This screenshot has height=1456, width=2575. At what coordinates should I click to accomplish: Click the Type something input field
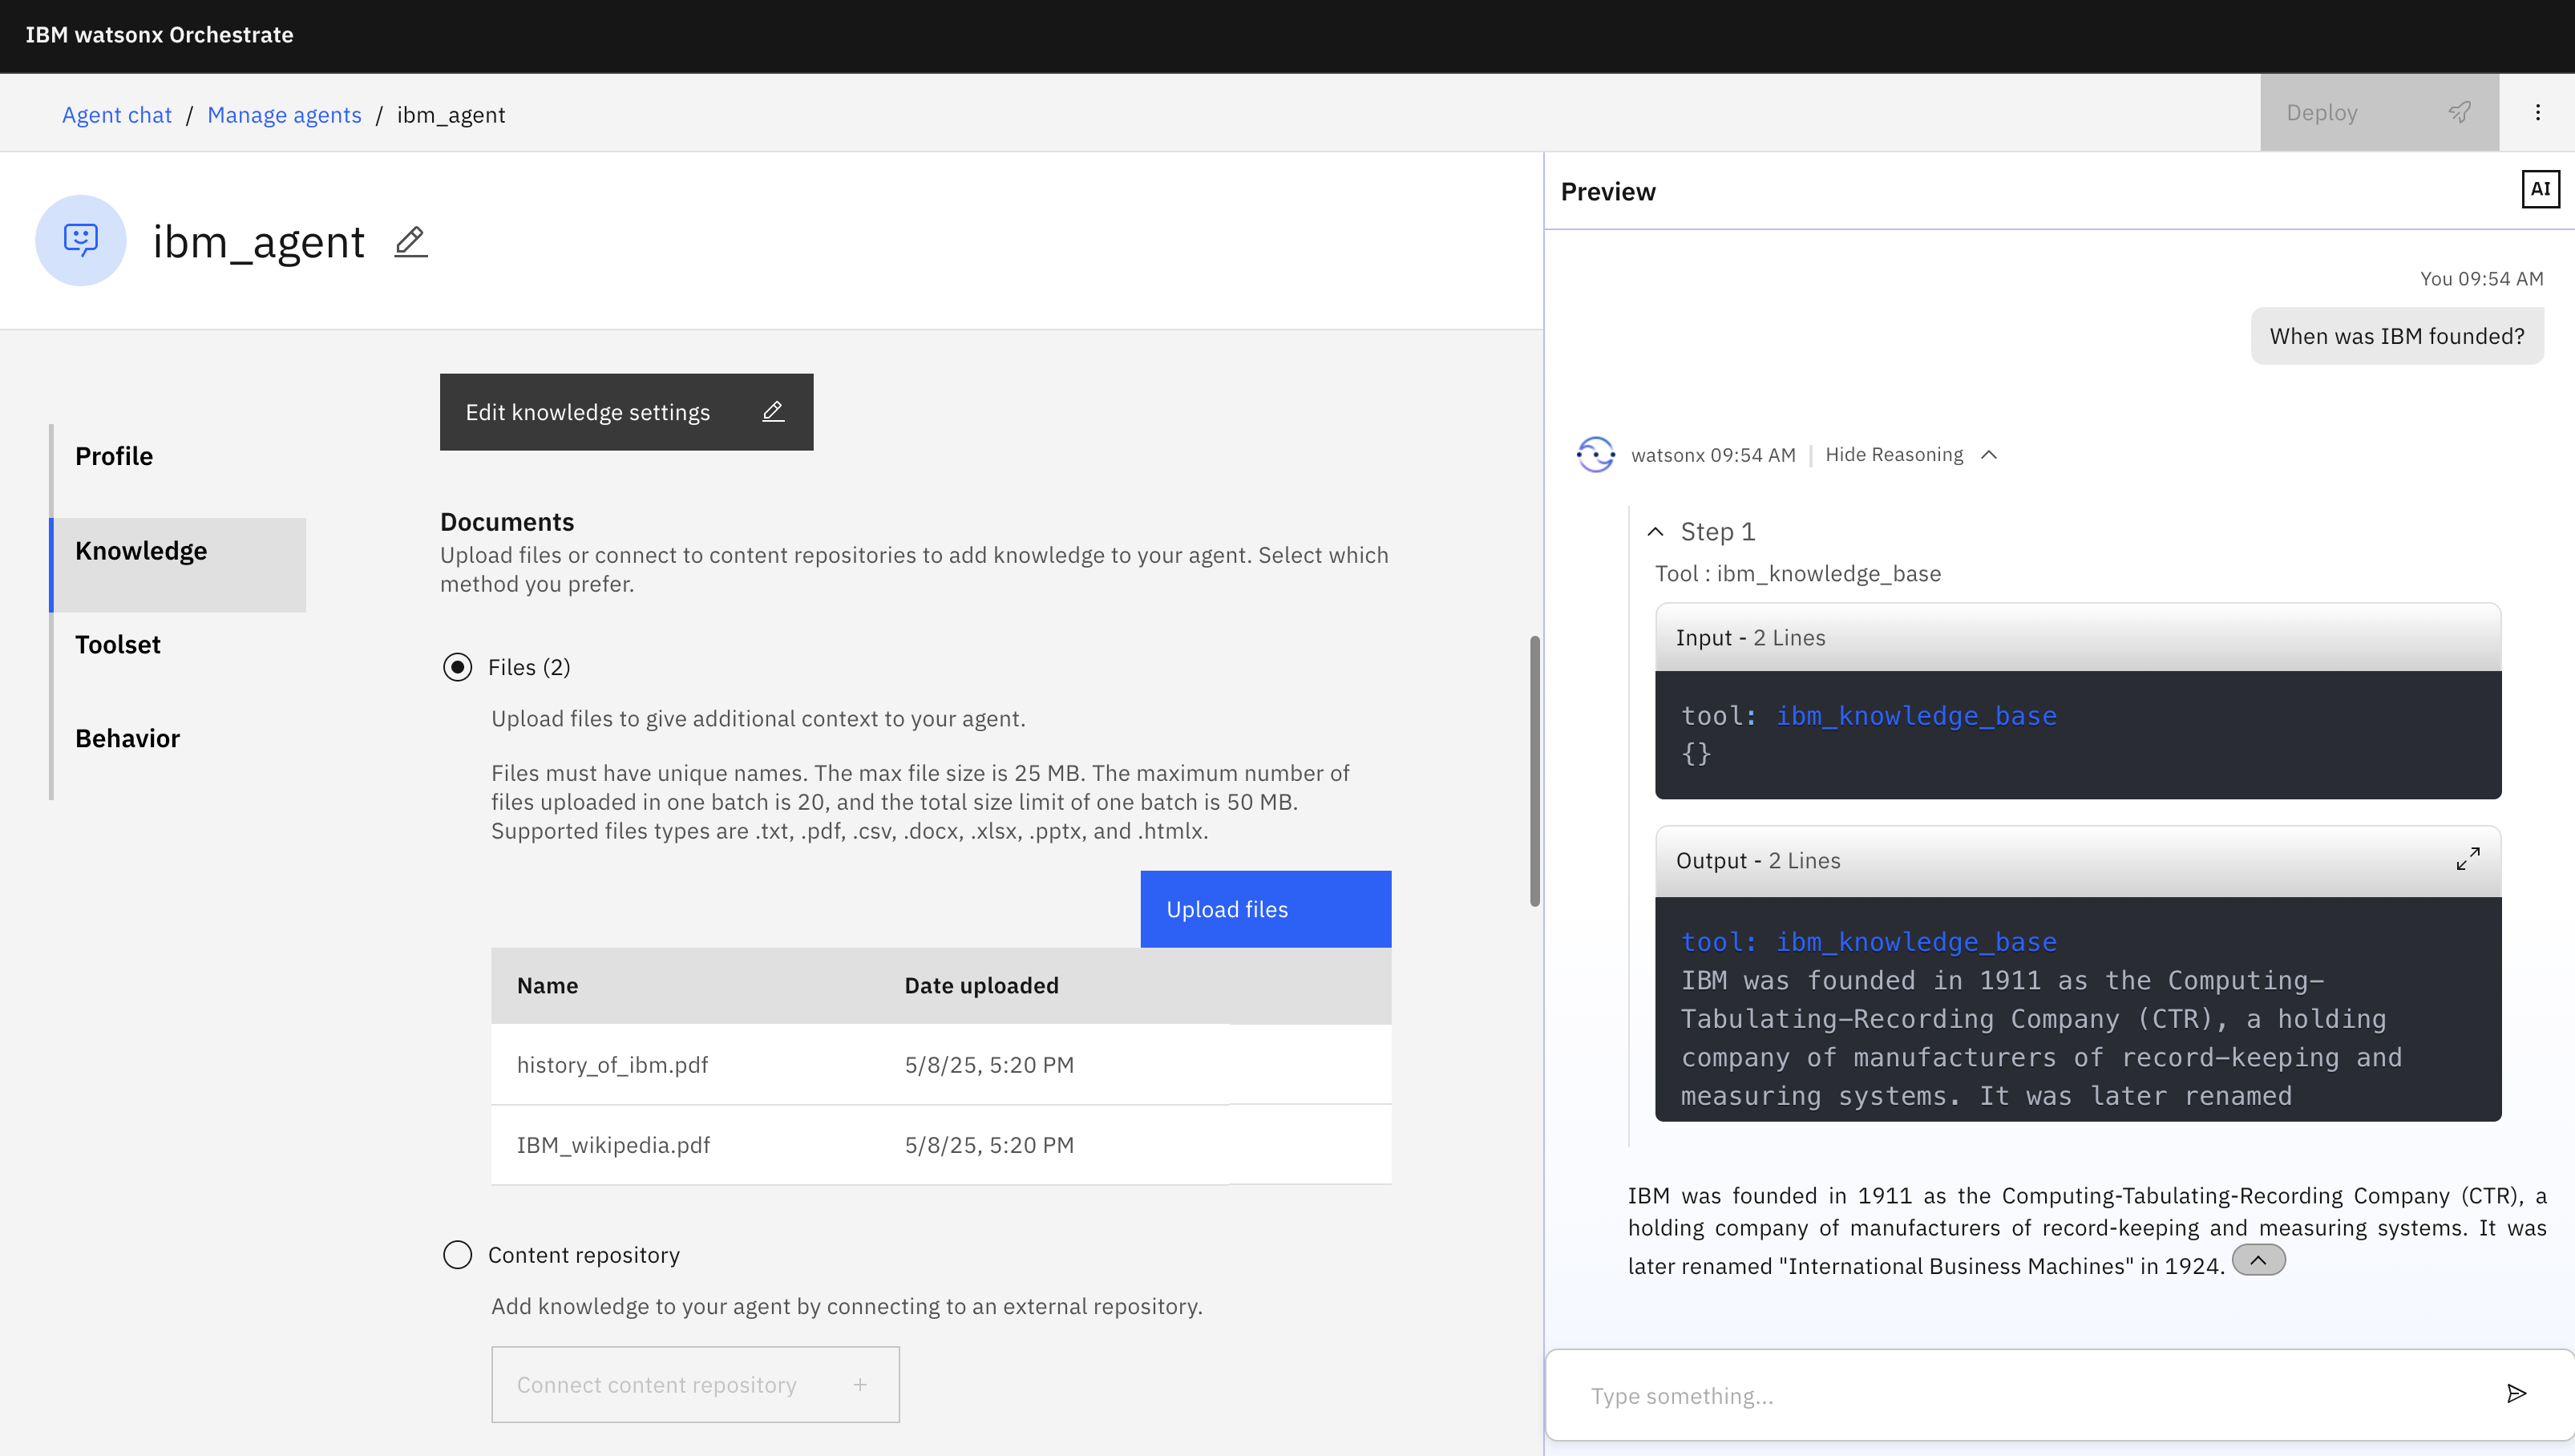pos(2029,1395)
